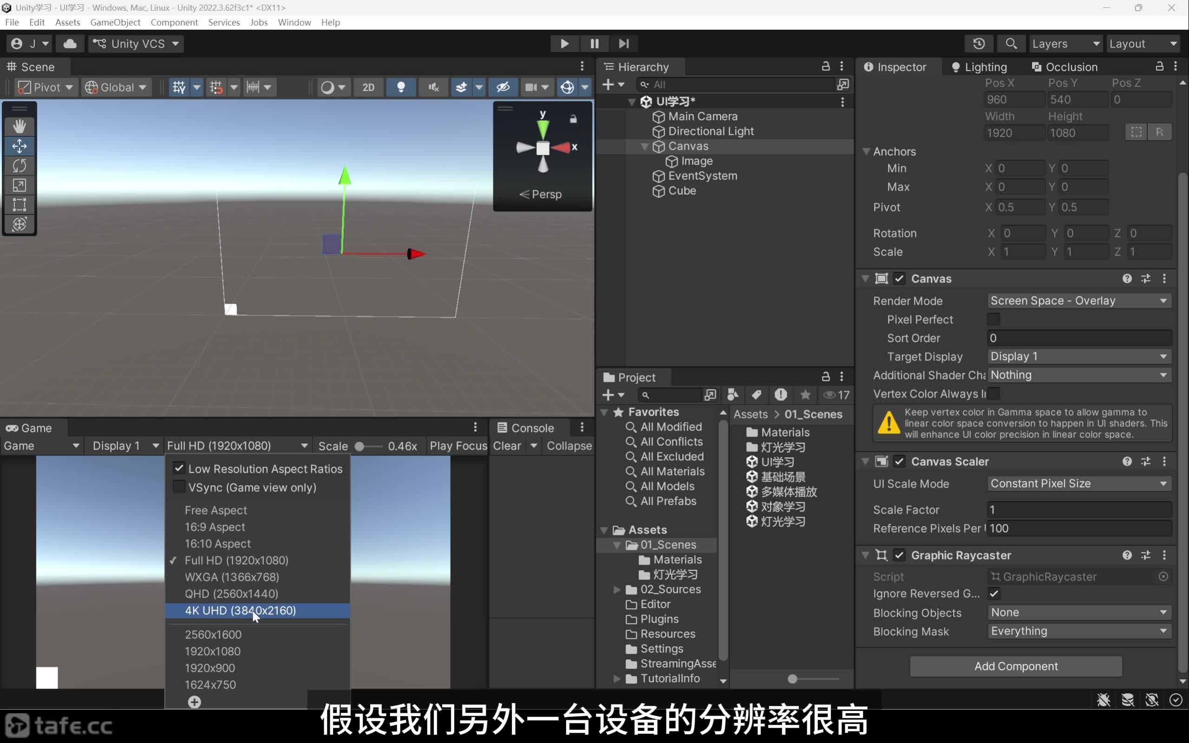Disable the Graphic Raycaster component checkbox
This screenshot has height=743, width=1189.
click(x=899, y=555)
